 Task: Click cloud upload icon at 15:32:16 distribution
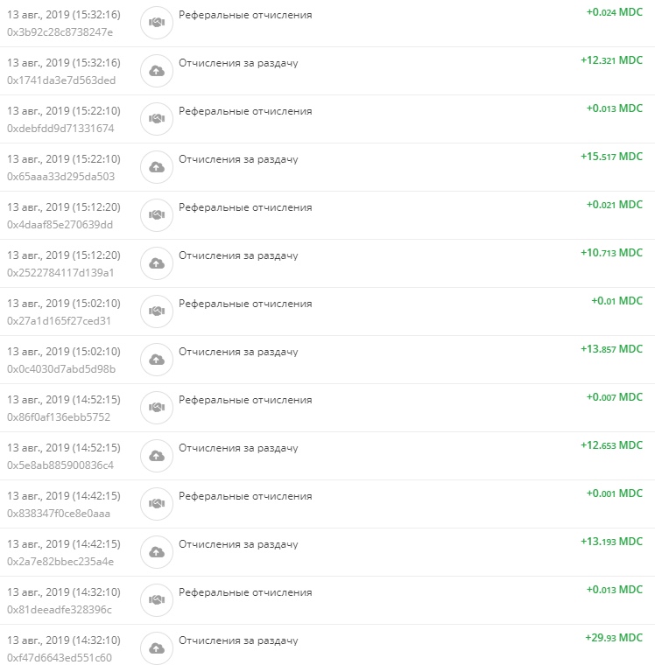[x=157, y=71]
